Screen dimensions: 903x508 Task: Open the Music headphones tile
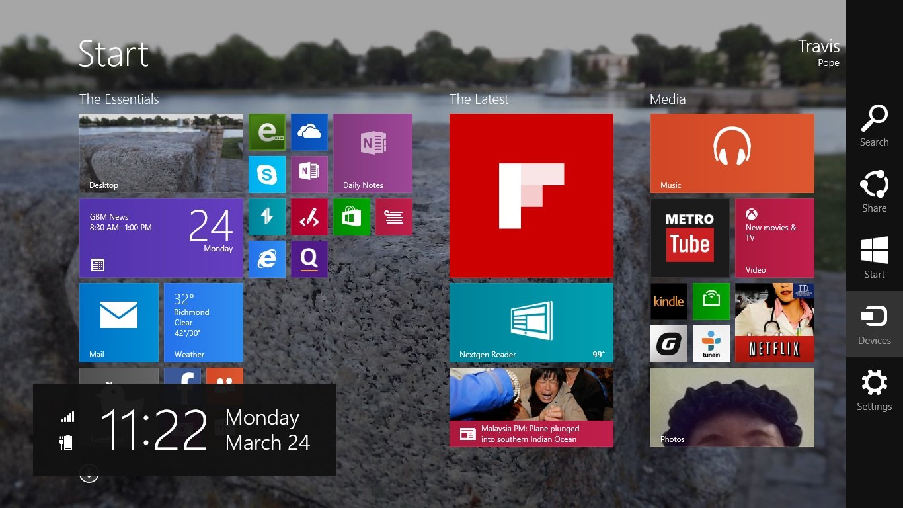pyautogui.click(x=732, y=153)
